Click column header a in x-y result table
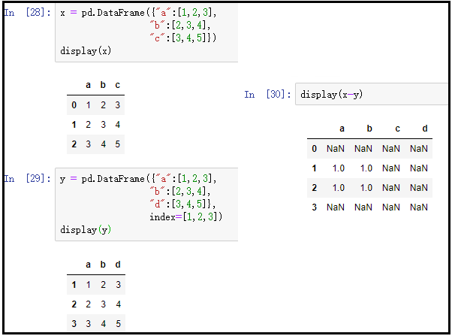 click(342, 129)
